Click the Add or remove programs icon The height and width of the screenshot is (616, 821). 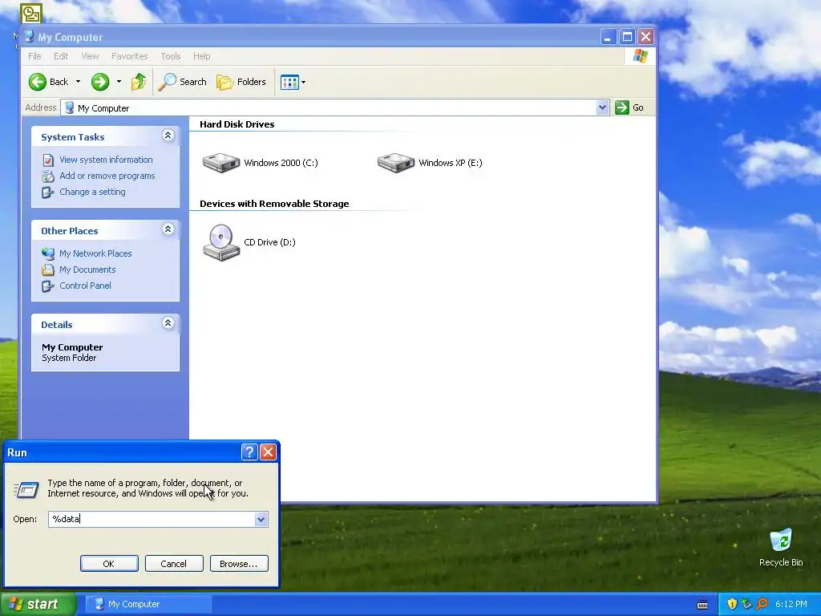(47, 176)
